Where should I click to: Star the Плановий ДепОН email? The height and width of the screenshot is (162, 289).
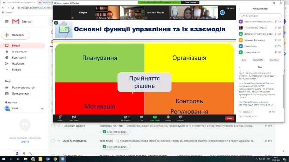point(59,126)
